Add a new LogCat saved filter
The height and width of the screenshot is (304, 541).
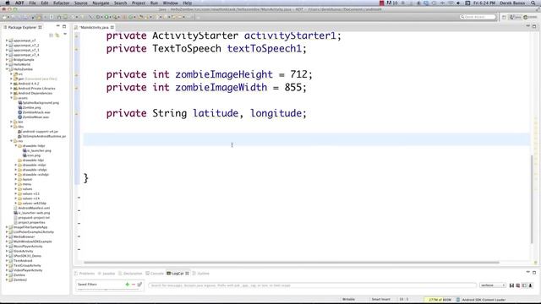(128, 285)
